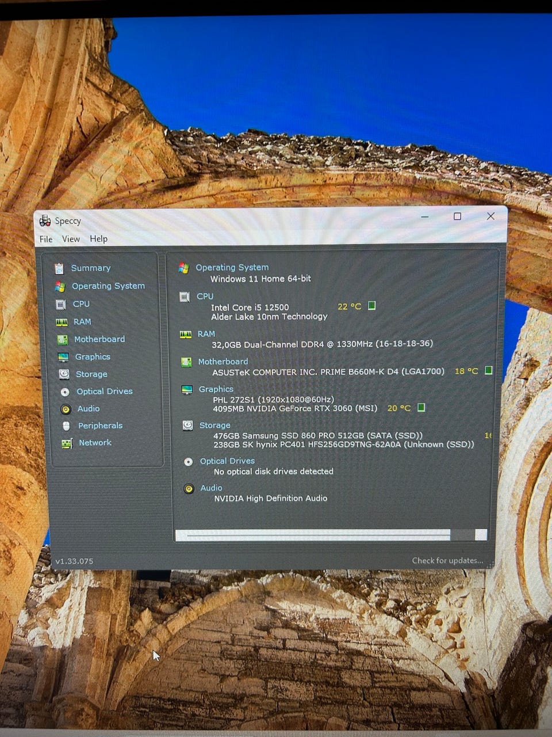Click the Audio icon in summary pane
Image resolution: width=552 pixels, height=737 pixels.
point(189,489)
